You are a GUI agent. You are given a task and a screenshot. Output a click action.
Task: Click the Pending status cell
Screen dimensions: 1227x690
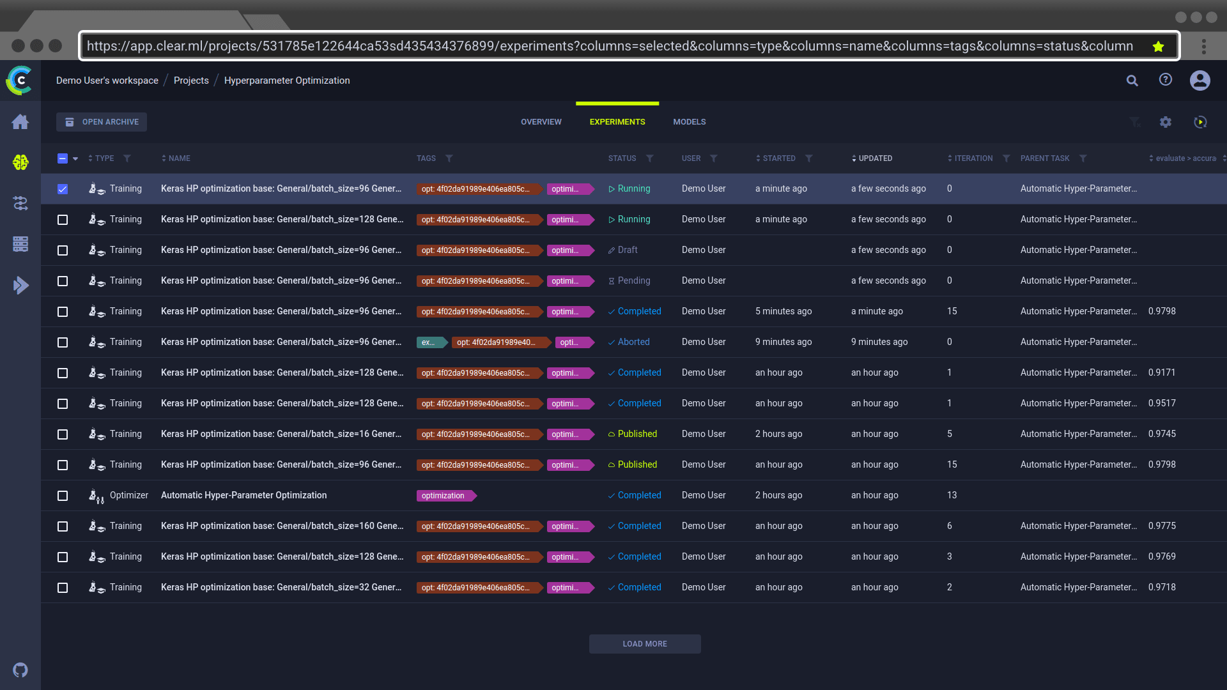629,281
